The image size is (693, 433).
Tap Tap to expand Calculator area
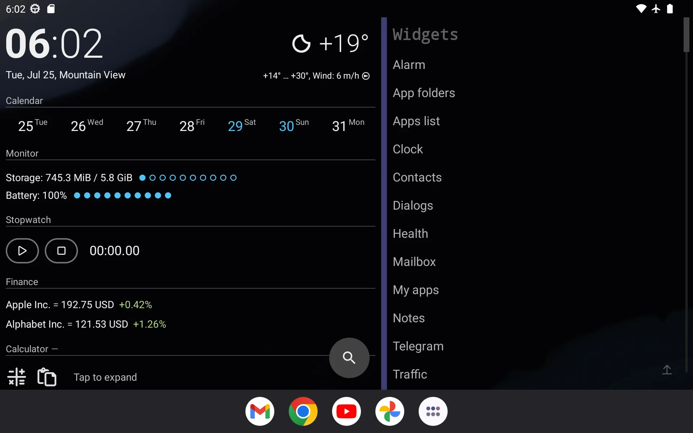click(105, 377)
